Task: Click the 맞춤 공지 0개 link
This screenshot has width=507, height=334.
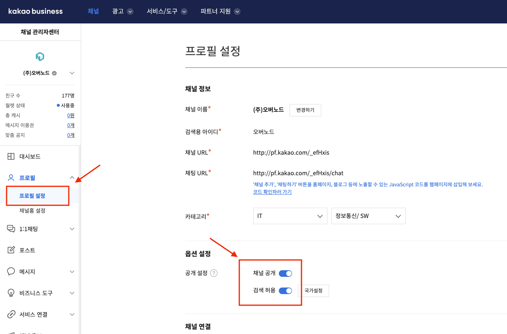Action: point(71,135)
